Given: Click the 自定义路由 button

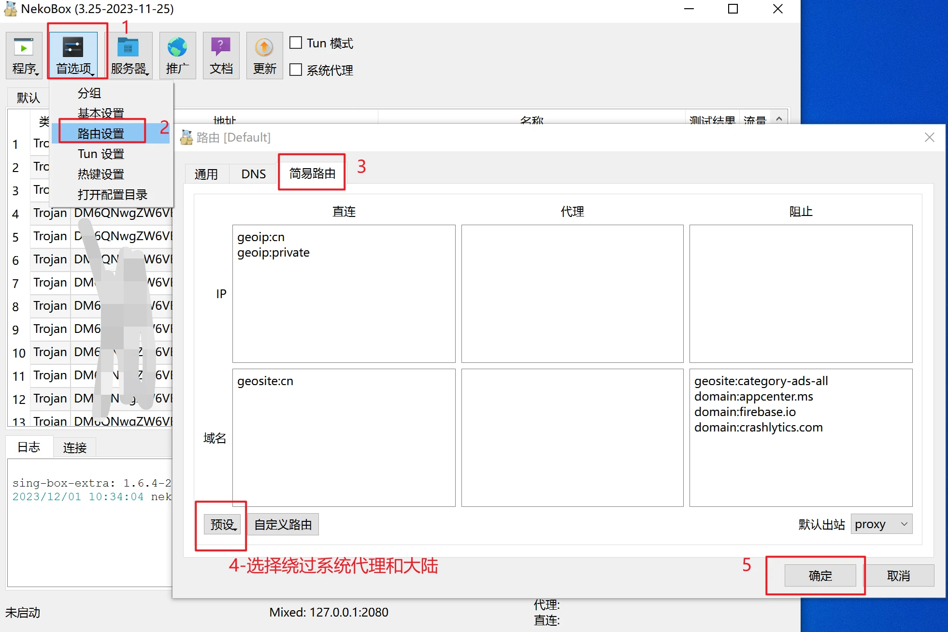Looking at the screenshot, I should pos(283,524).
